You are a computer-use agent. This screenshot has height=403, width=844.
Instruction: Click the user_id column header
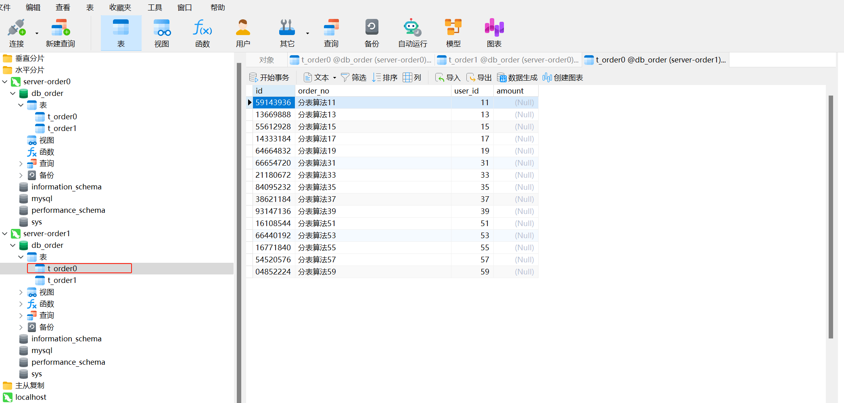tap(472, 91)
